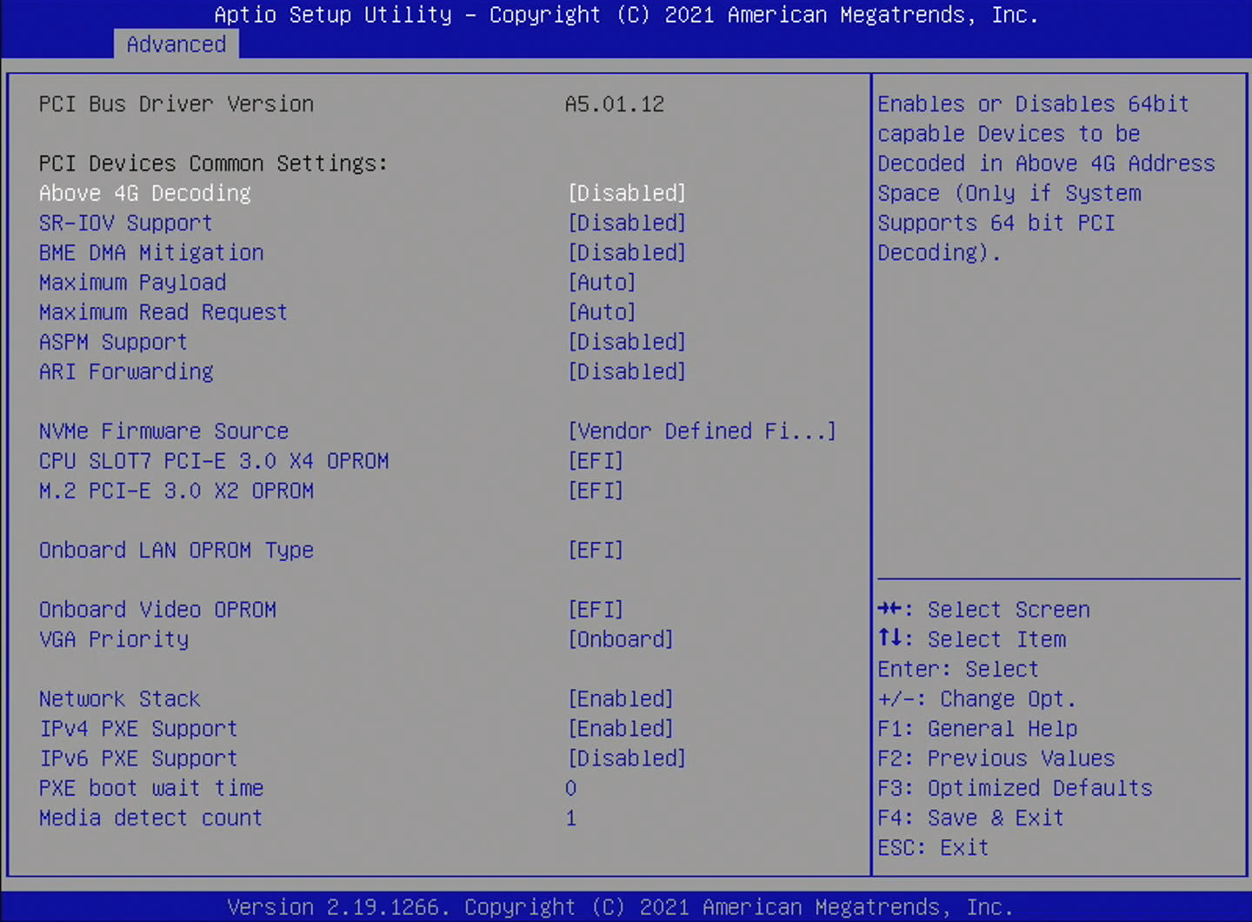Screen dimensions: 1252x922
Task: Toggle ARI Forwarding Disabled value
Action: (626, 371)
